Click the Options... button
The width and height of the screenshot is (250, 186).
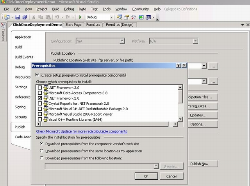click(203, 124)
